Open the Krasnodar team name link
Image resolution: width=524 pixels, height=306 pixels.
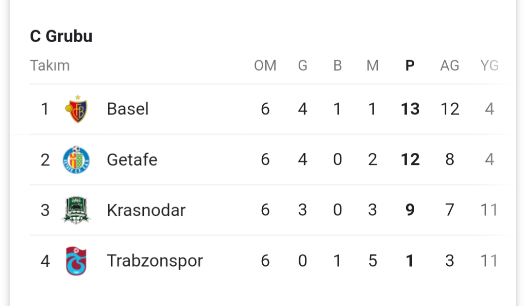click(146, 210)
